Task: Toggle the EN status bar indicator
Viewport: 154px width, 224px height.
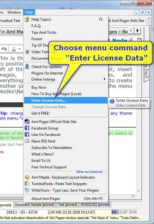Action: coord(115,212)
